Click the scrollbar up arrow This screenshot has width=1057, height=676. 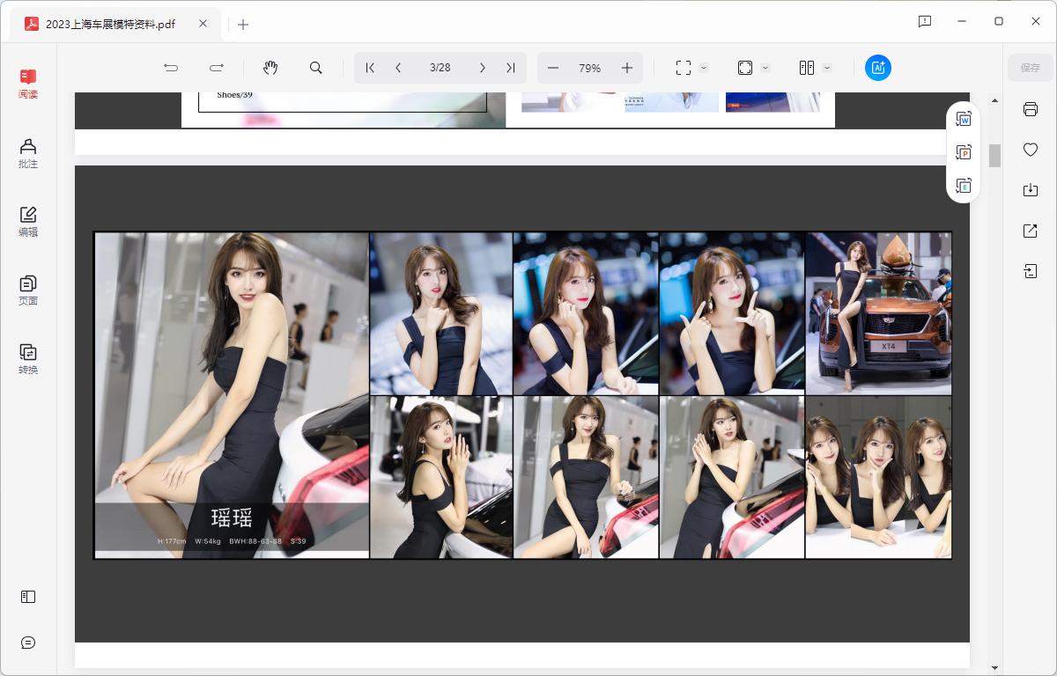pos(995,100)
